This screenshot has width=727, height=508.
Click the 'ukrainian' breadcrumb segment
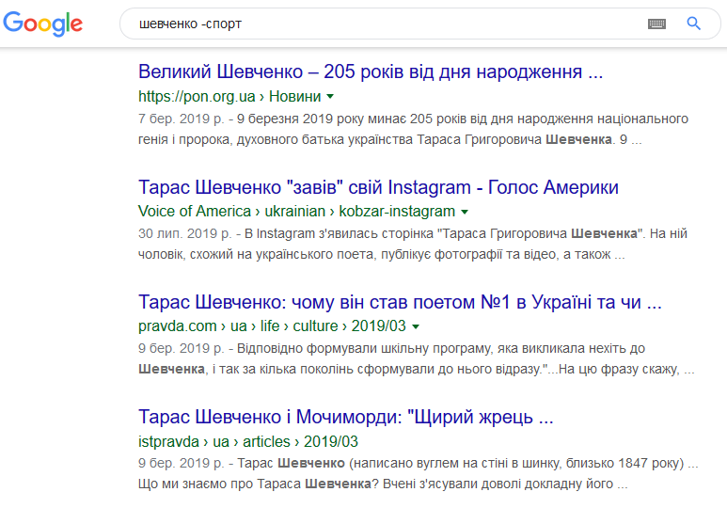[295, 211]
